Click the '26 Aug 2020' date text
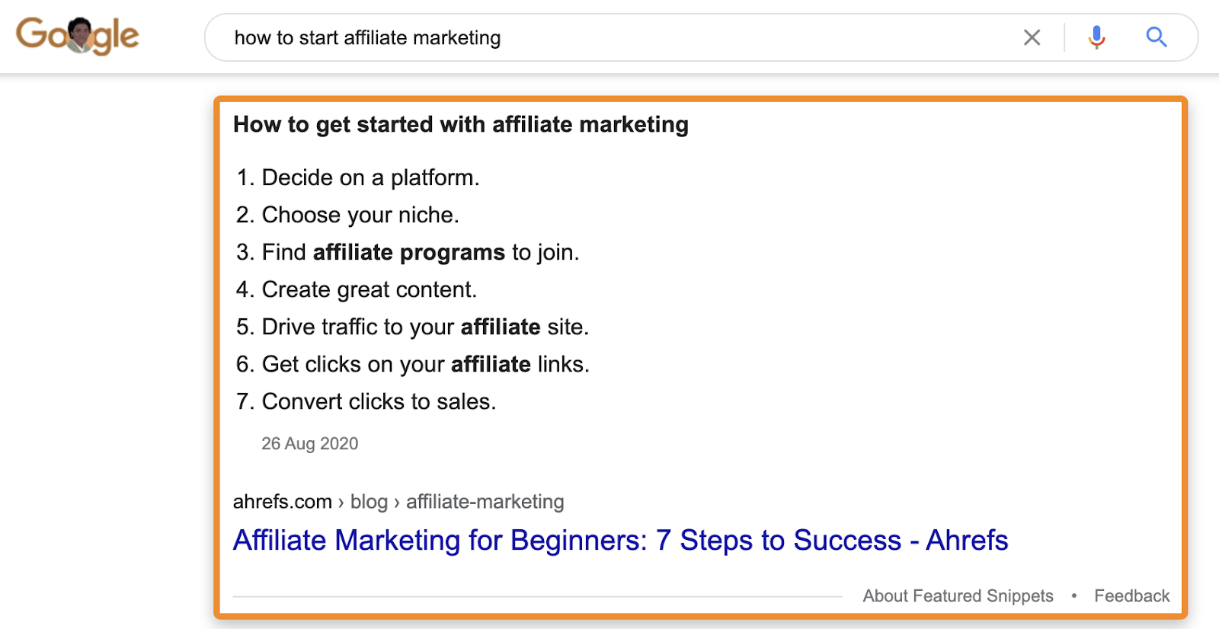Image resolution: width=1219 pixels, height=629 pixels. tap(309, 443)
